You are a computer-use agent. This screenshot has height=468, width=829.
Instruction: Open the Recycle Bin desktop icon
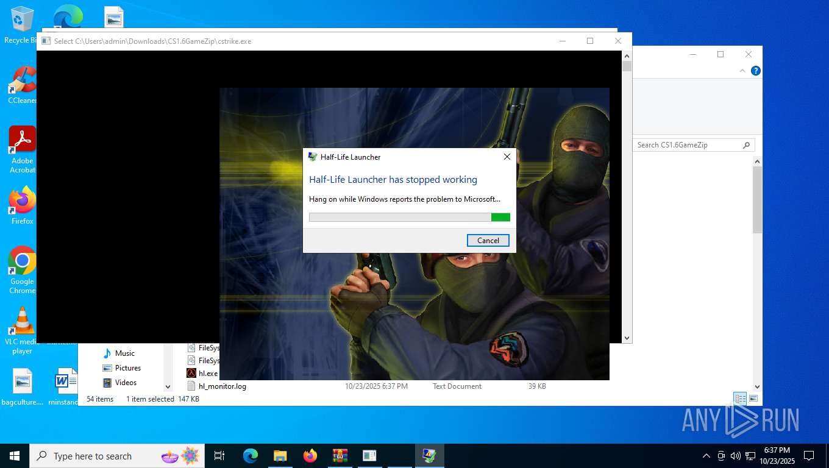(x=21, y=25)
